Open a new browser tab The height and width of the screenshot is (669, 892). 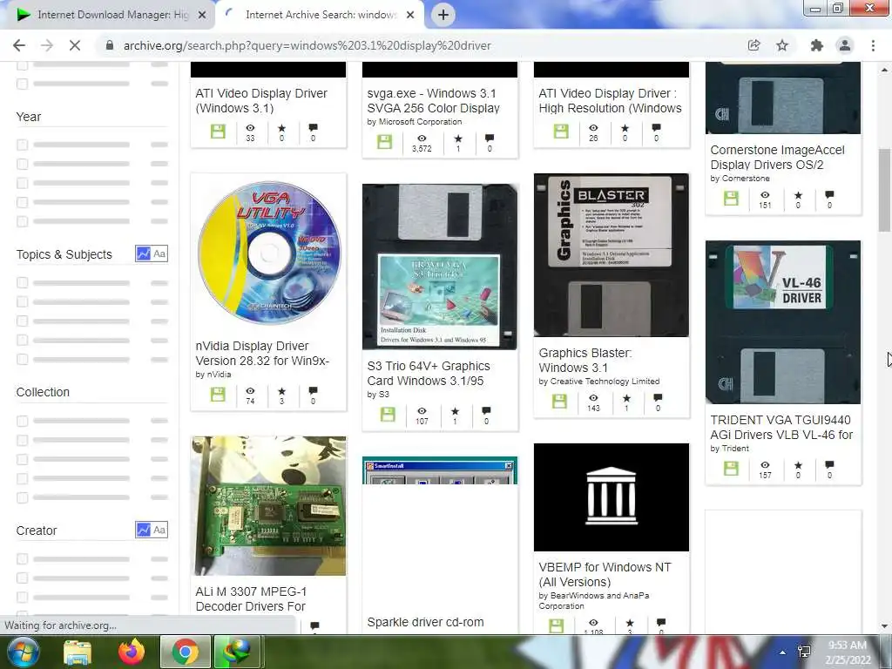[x=443, y=15]
